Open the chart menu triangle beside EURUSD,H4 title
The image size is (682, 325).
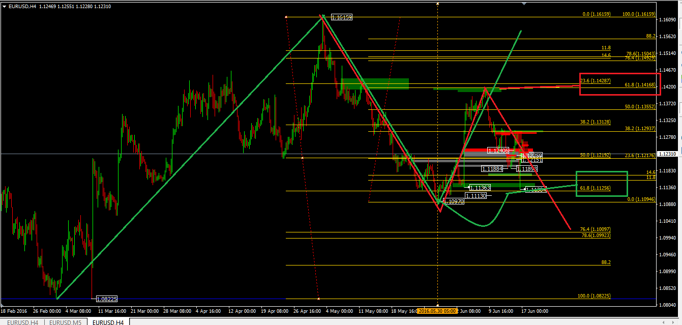[x=5, y=6]
